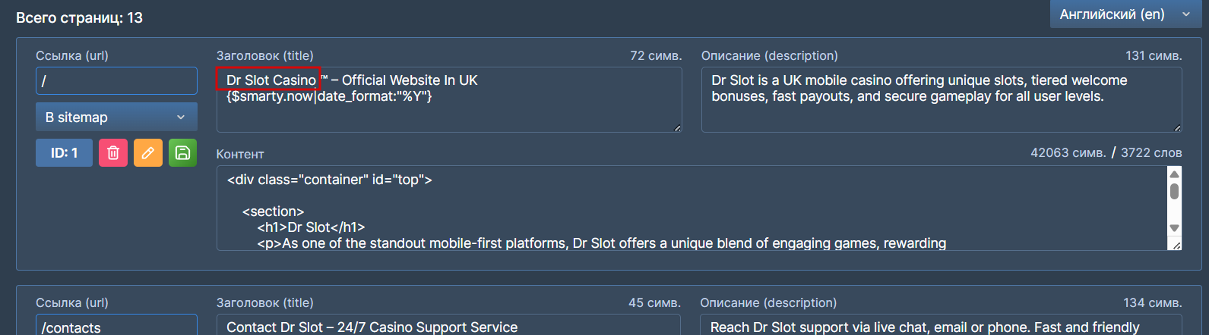Focus the URL field containing "/"
The height and width of the screenshot is (335, 1209).
(116, 81)
